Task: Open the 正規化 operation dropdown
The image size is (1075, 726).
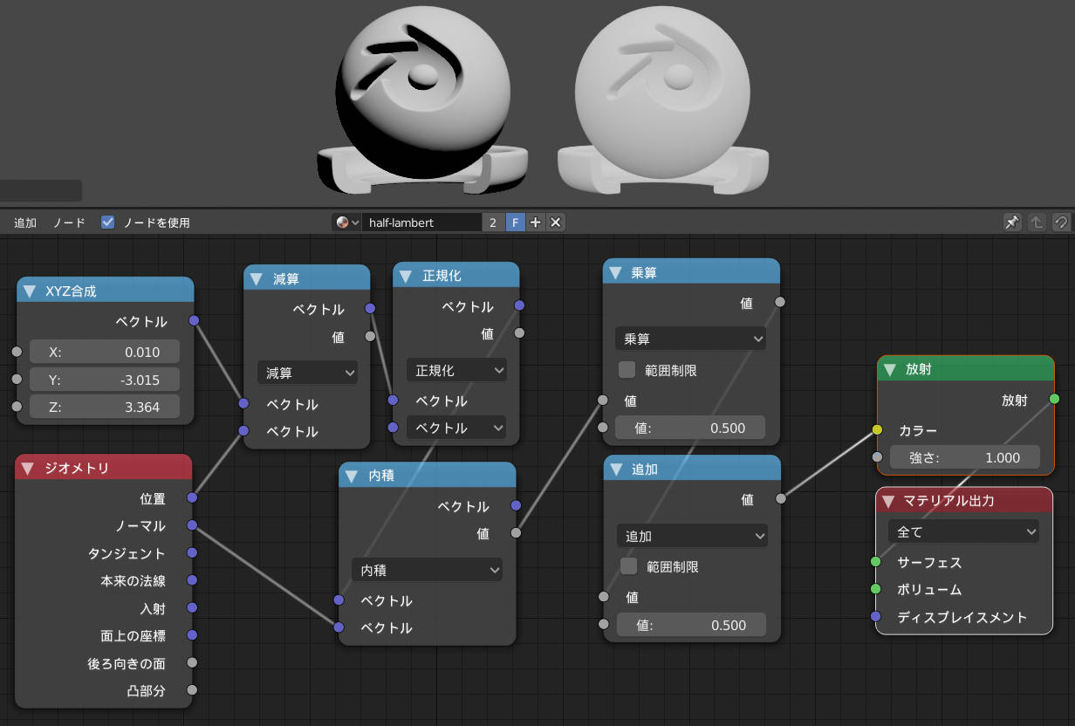Action: tap(457, 370)
